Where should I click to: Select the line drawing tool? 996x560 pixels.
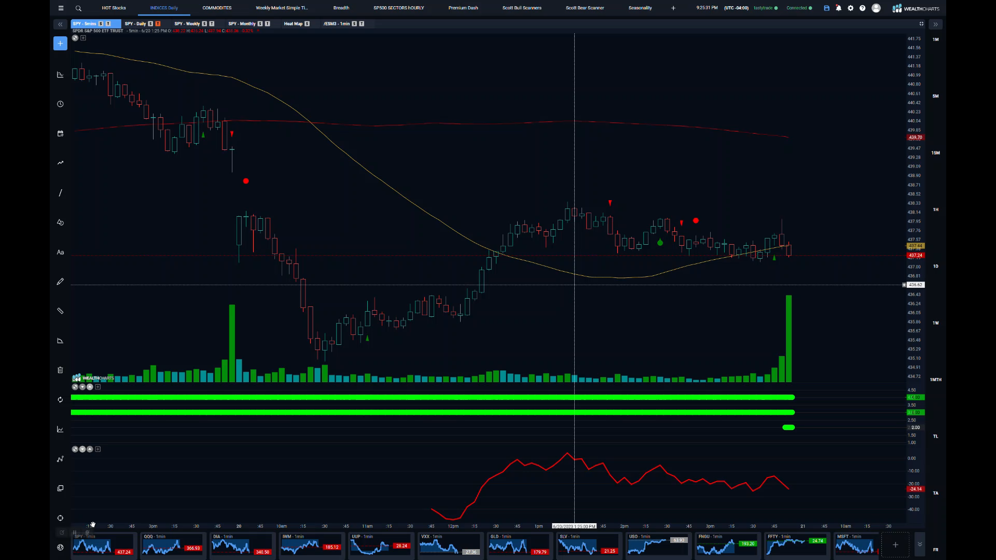(60, 193)
